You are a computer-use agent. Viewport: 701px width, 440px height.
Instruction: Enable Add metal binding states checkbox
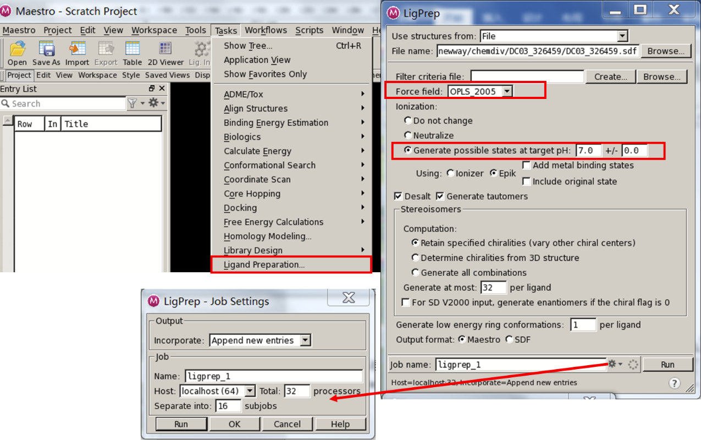tap(526, 165)
